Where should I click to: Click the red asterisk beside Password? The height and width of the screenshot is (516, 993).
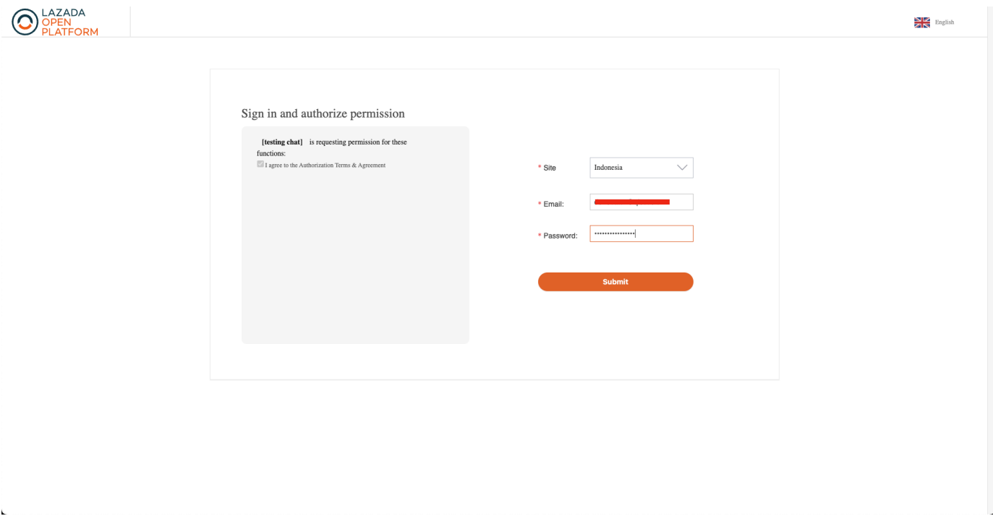tap(540, 236)
